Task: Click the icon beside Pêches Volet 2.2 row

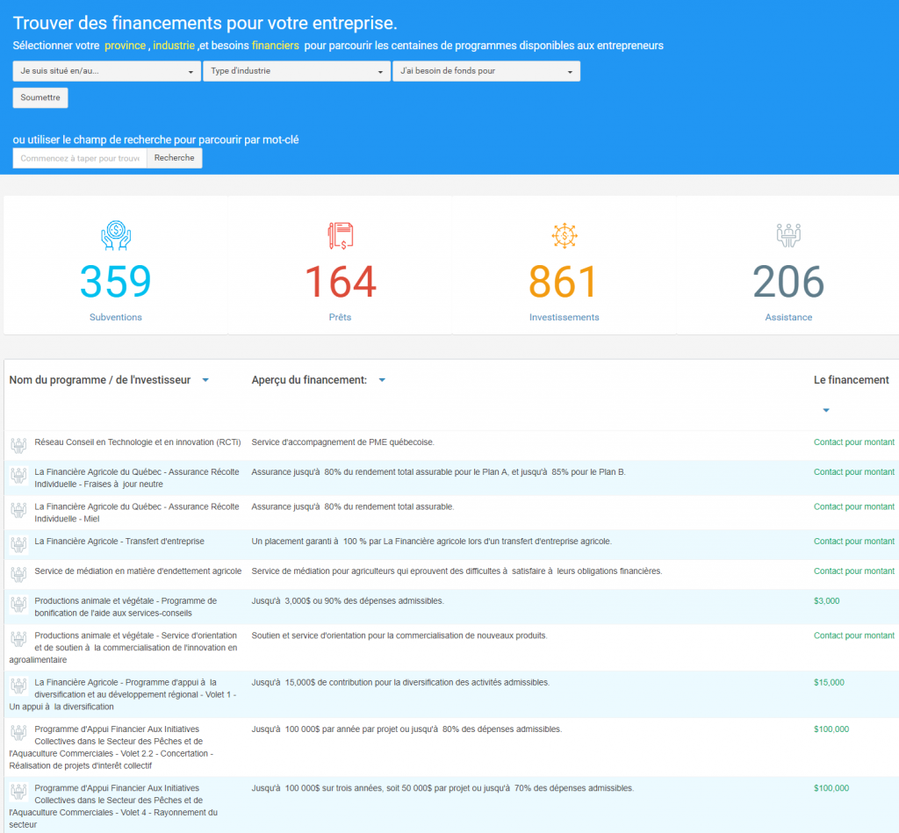Action: point(19,732)
